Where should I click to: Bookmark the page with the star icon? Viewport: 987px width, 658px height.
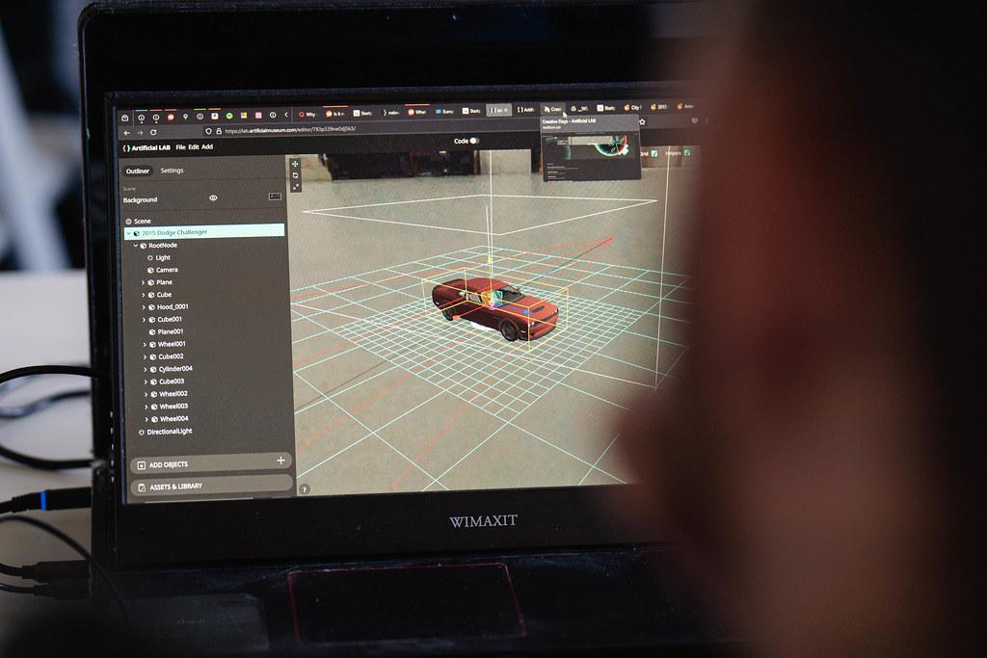click(641, 121)
